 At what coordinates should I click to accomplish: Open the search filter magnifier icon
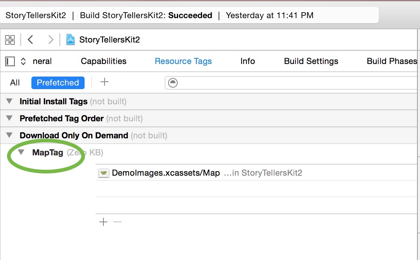coord(173,82)
